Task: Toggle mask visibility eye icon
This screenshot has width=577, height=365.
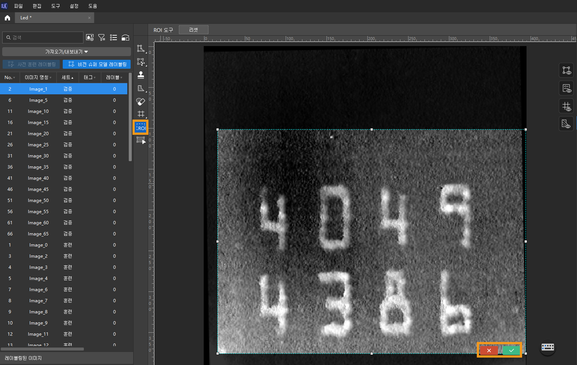Action: point(566,124)
